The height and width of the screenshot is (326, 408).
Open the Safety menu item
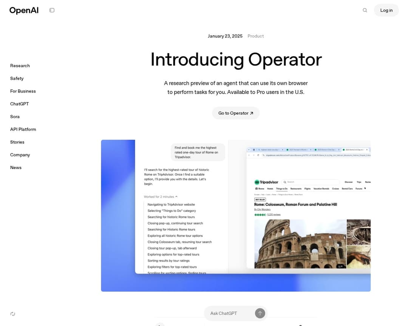click(17, 78)
